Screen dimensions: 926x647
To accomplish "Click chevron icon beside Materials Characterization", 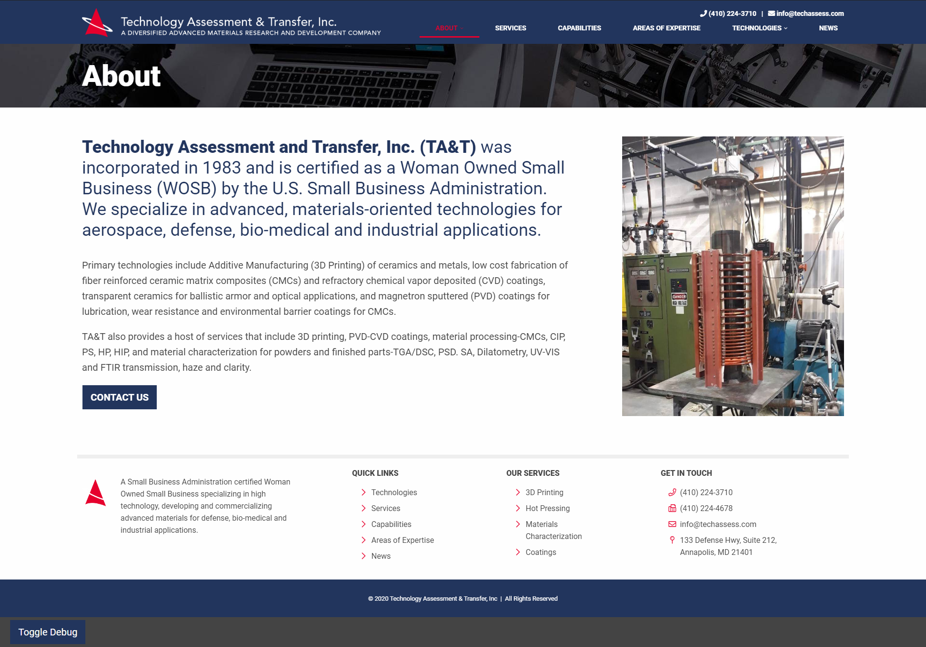I will (518, 524).
